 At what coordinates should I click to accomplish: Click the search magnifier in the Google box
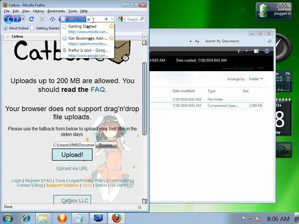point(142,19)
